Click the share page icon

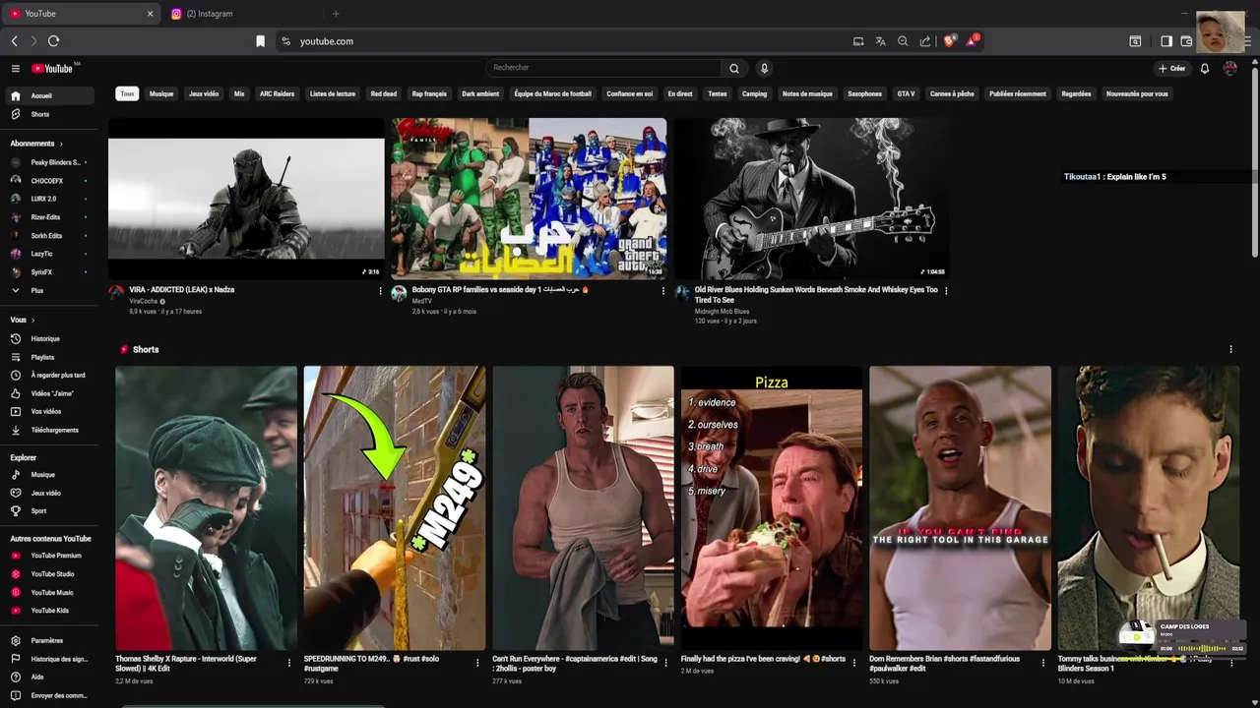click(x=925, y=41)
